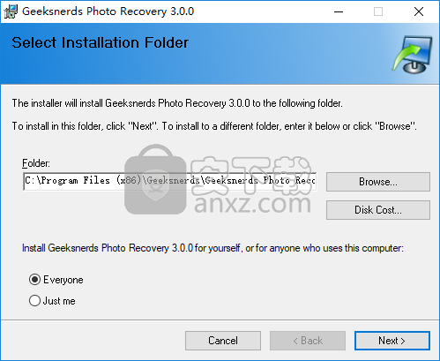The height and width of the screenshot is (361, 440).
Task: Close the Geeksnerds Photo Recovery installer
Action: pyautogui.click(x=419, y=11)
